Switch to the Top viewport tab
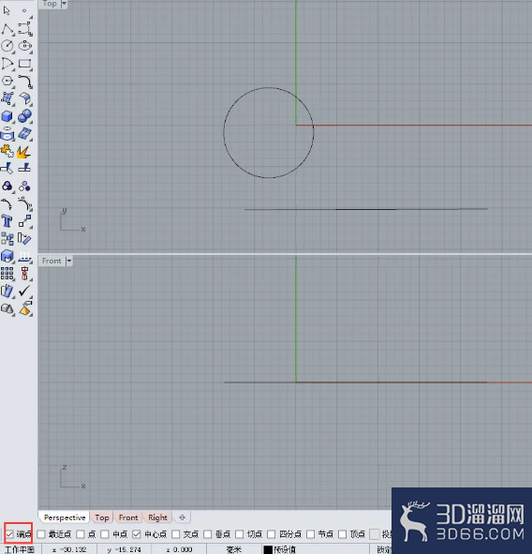Viewport: 532px width, 554px height. pos(102,517)
